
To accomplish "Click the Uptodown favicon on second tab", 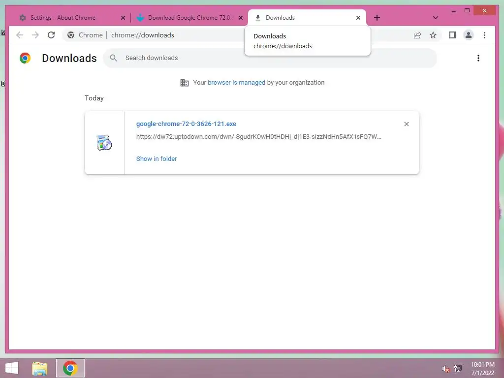I will tap(140, 18).
